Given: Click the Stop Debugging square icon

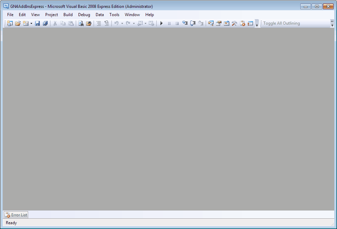Looking at the screenshot, I should coord(177,23).
